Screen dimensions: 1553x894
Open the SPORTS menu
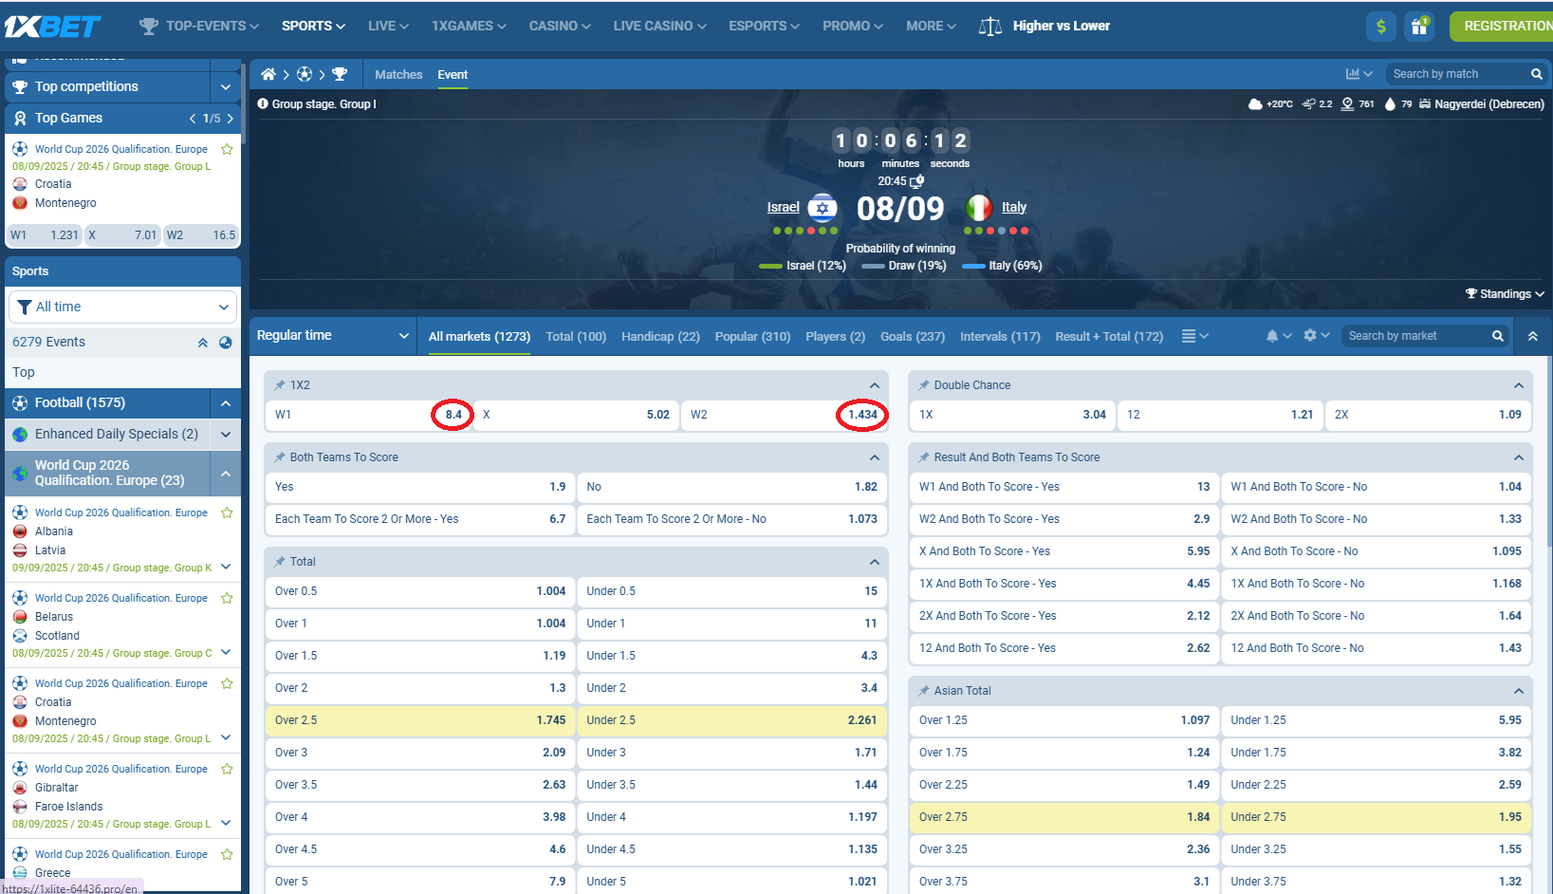point(313,27)
